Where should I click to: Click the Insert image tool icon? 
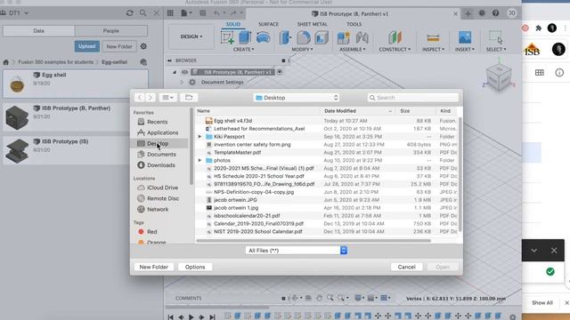465,37
